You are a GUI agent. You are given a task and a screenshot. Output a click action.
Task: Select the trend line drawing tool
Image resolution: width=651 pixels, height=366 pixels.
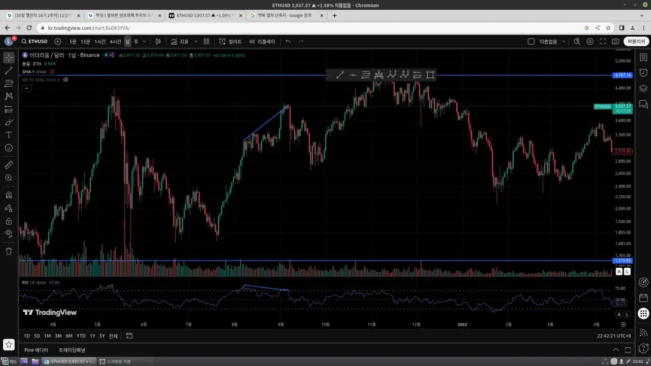click(9, 71)
